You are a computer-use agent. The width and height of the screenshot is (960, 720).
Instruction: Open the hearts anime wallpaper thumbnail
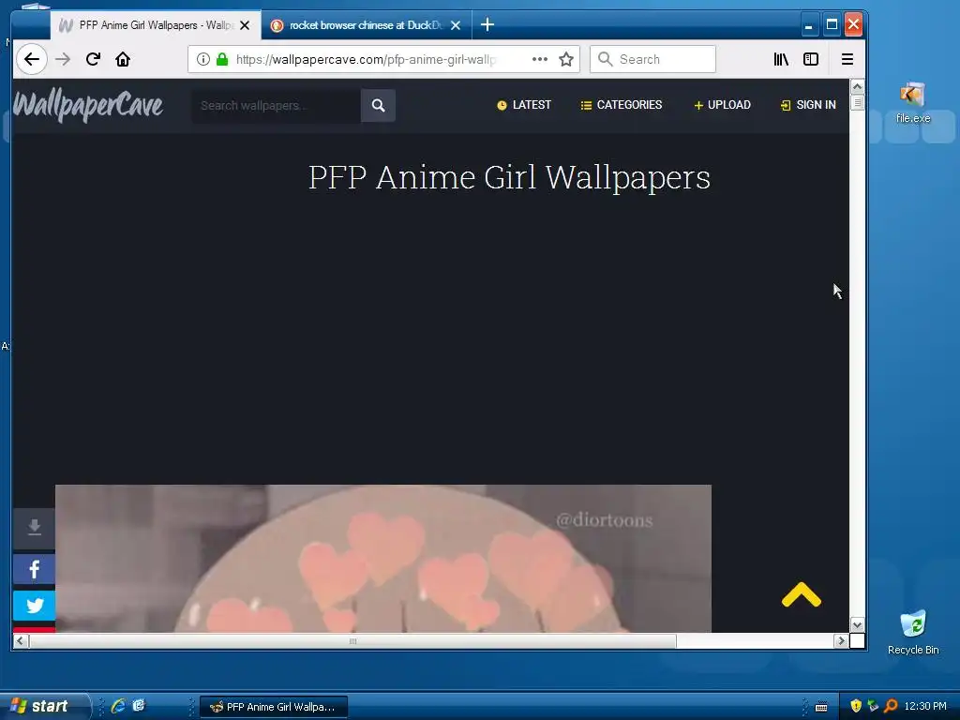[x=383, y=559]
